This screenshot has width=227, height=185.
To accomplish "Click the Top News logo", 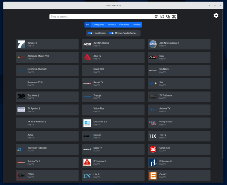I will coord(21,97).
